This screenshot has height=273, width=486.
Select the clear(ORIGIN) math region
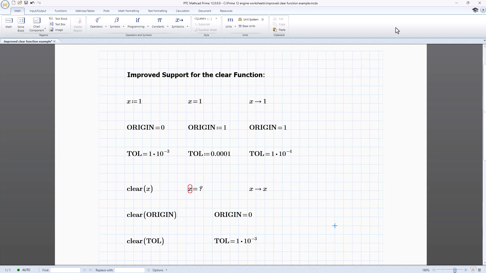(x=152, y=215)
